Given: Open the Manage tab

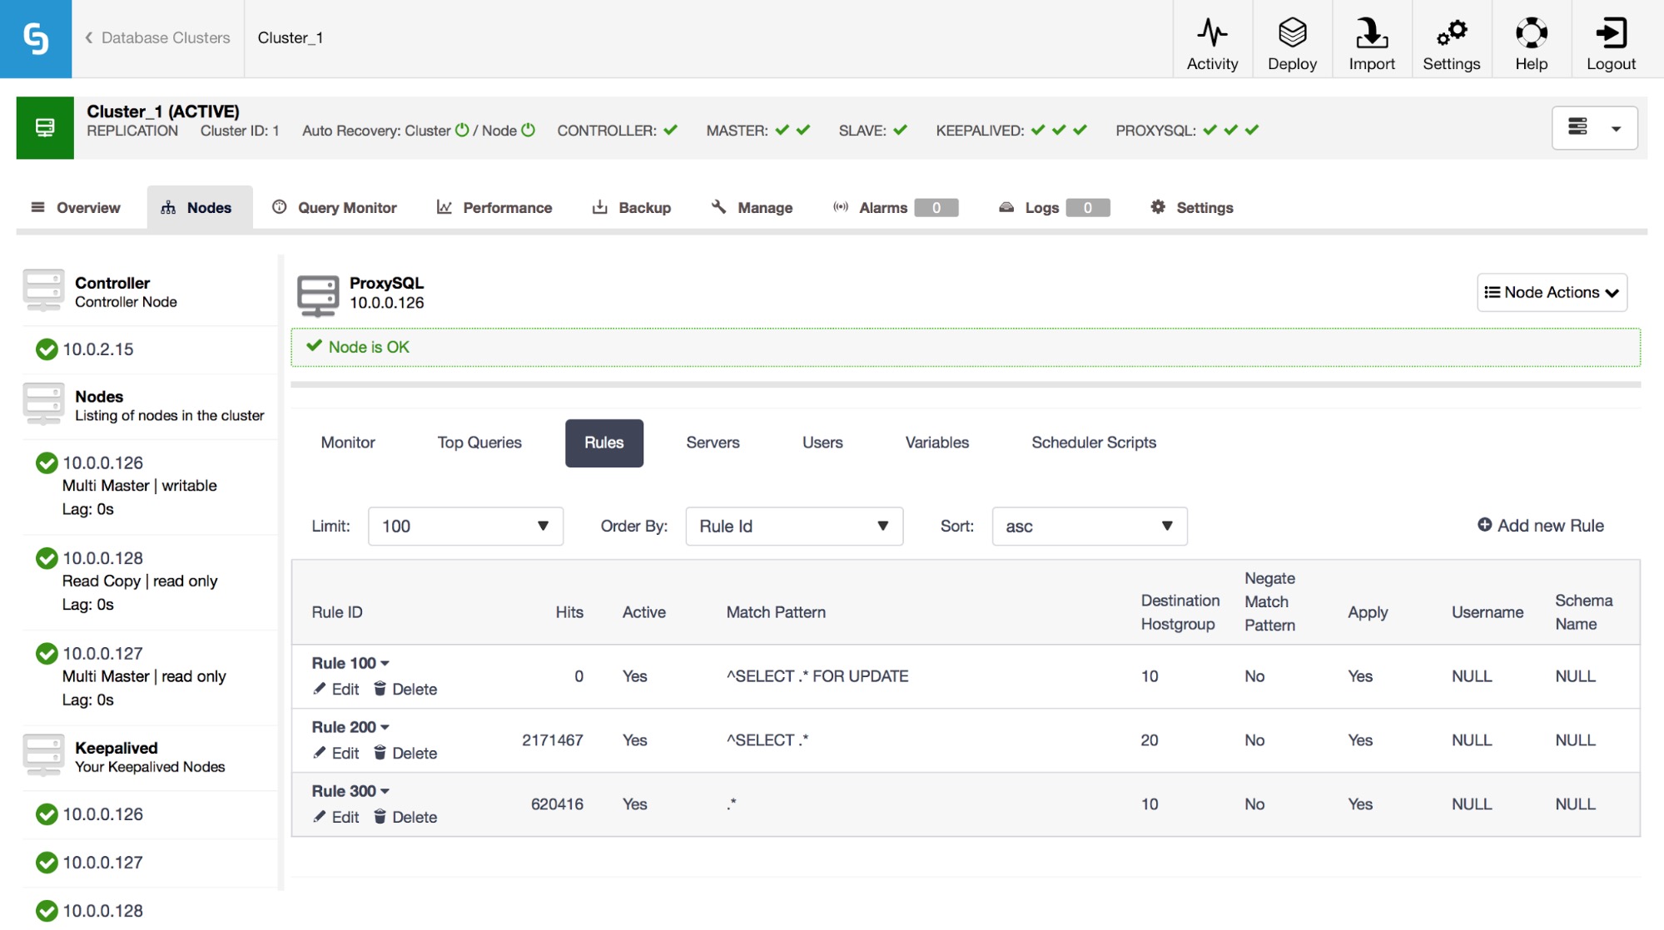Looking at the screenshot, I should pyautogui.click(x=752, y=207).
